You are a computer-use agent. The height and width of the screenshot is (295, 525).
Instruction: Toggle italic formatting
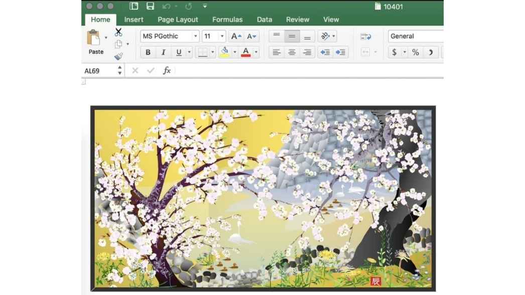pos(163,52)
